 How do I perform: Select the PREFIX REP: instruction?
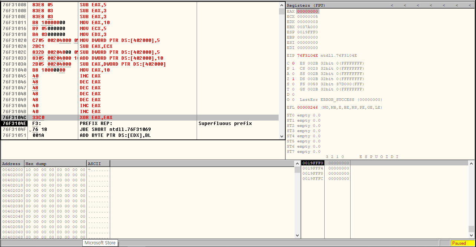(x=96, y=124)
